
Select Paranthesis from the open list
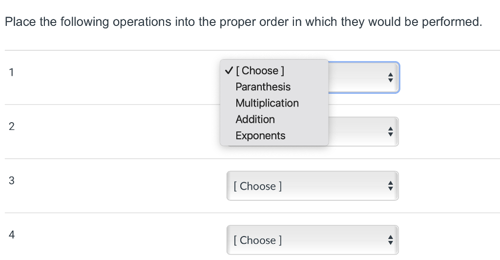[263, 87]
